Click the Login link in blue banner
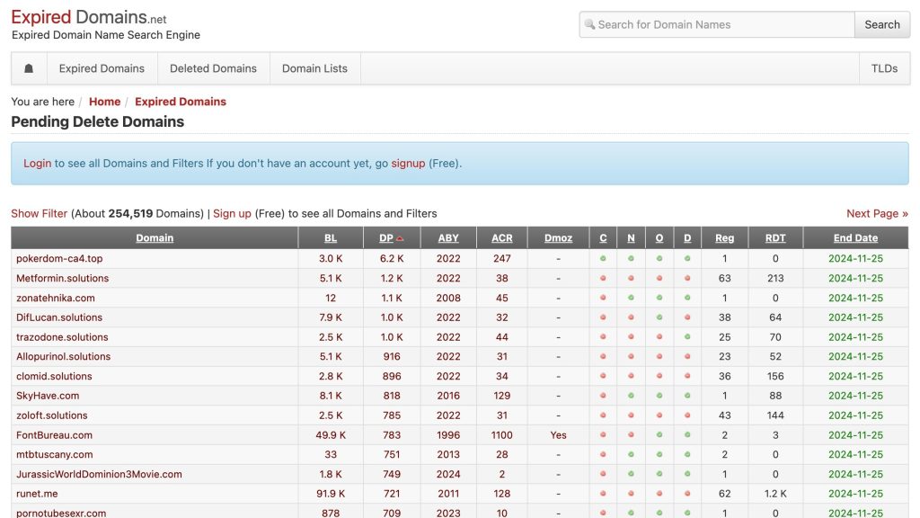This screenshot has width=920, height=518. [38, 164]
